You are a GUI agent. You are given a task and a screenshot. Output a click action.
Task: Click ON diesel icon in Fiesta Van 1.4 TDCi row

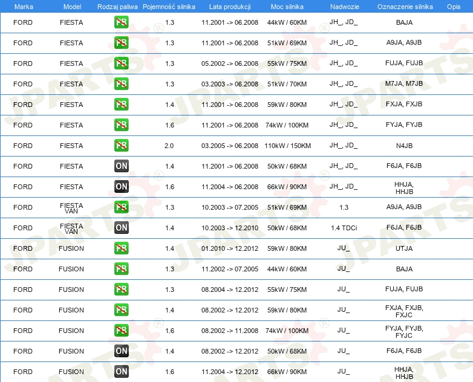pyautogui.click(x=121, y=228)
